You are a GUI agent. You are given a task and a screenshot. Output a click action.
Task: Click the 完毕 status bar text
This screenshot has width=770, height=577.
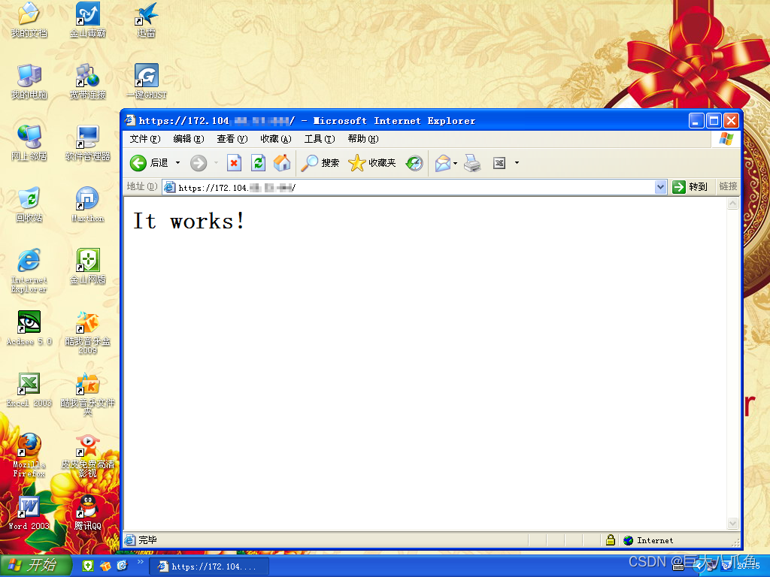click(147, 540)
